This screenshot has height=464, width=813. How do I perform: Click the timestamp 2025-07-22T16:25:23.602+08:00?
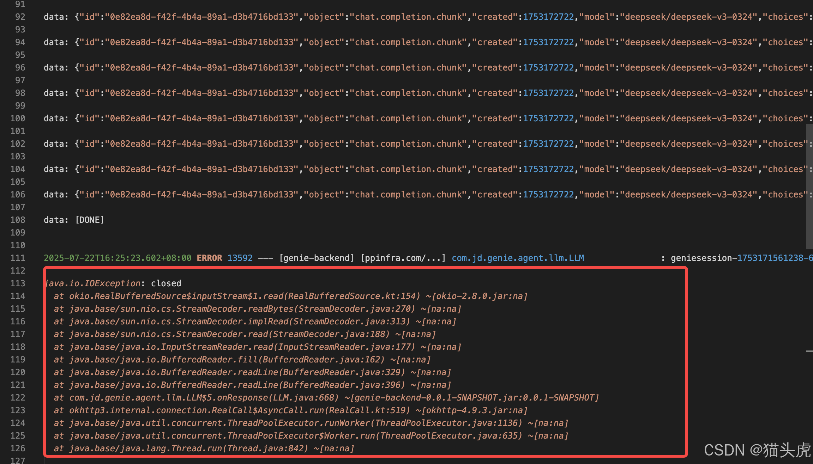pos(117,258)
